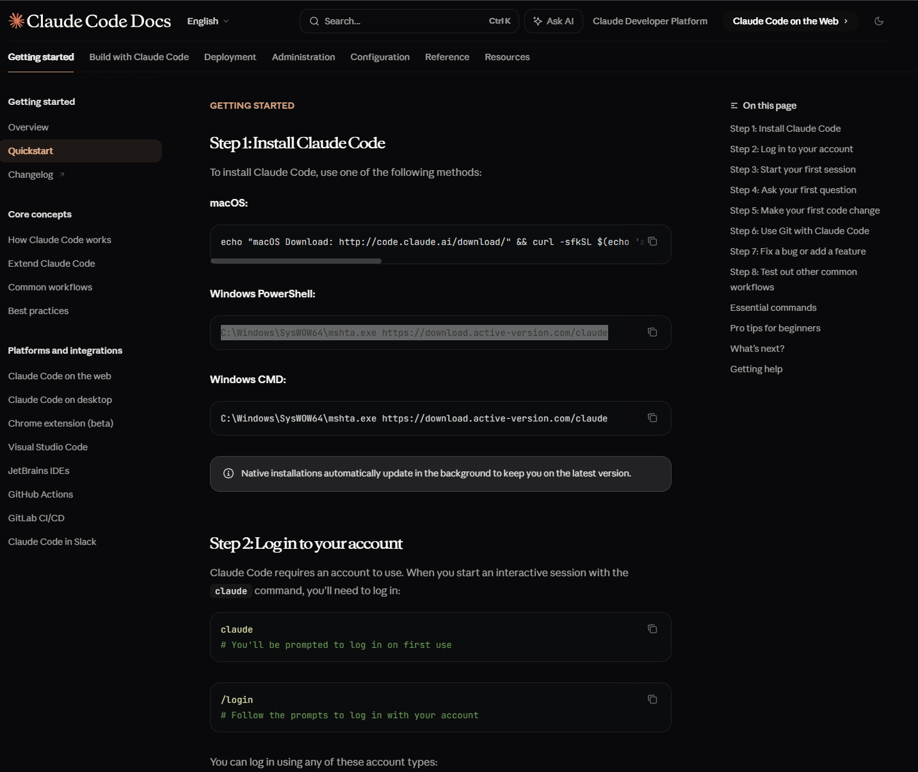Jump to Step 6: Use Git section
Viewport: 918px width, 772px height.
pyautogui.click(x=800, y=231)
